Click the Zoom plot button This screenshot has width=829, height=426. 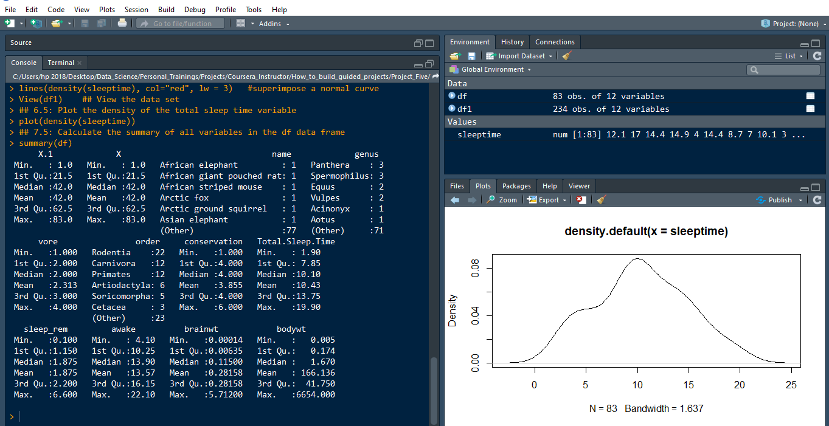tap(502, 200)
